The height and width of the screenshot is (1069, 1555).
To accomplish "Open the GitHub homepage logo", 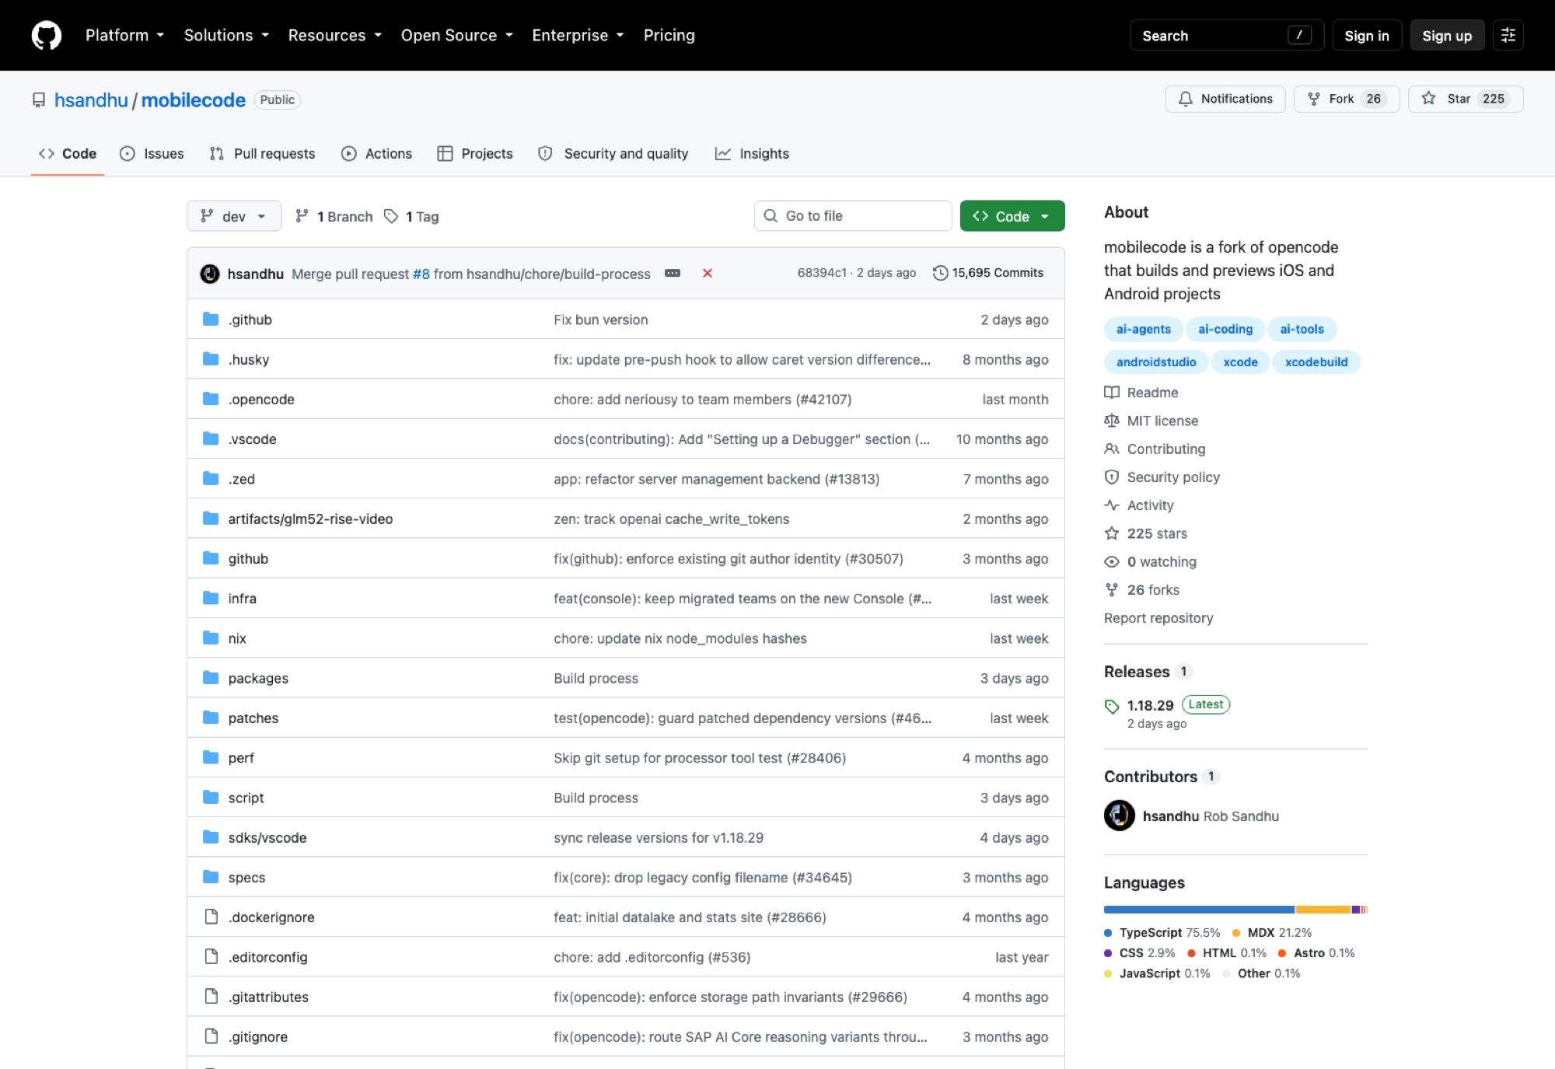I will (47, 35).
